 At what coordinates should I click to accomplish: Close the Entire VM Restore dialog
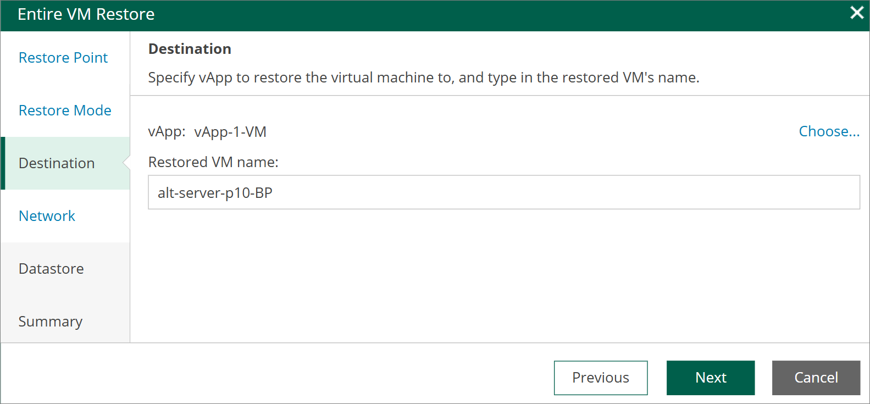point(856,13)
